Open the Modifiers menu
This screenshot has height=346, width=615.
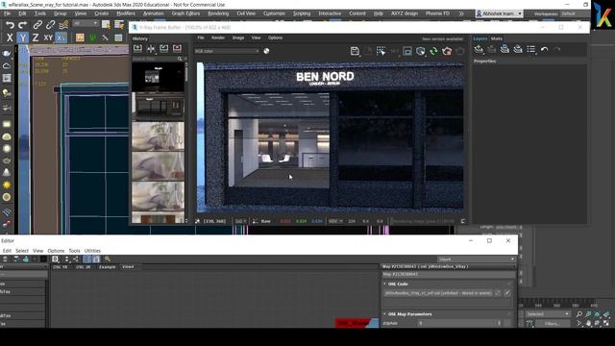(x=126, y=13)
